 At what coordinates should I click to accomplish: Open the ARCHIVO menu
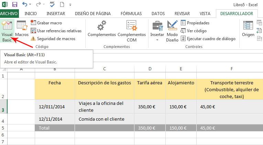point(9,14)
